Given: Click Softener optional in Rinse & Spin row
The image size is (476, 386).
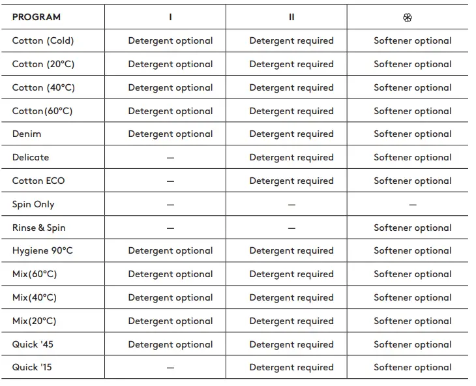Looking at the screenshot, I should 413,228.
